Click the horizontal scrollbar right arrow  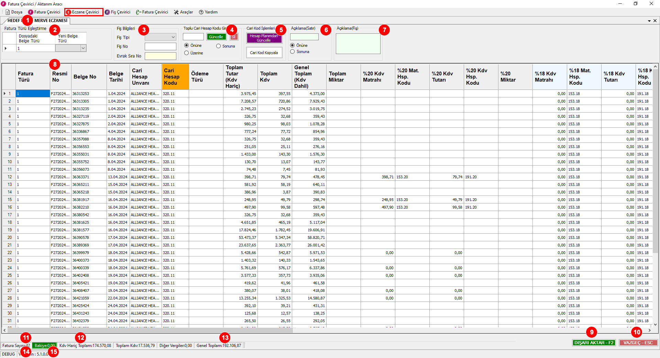click(x=649, y=330)
